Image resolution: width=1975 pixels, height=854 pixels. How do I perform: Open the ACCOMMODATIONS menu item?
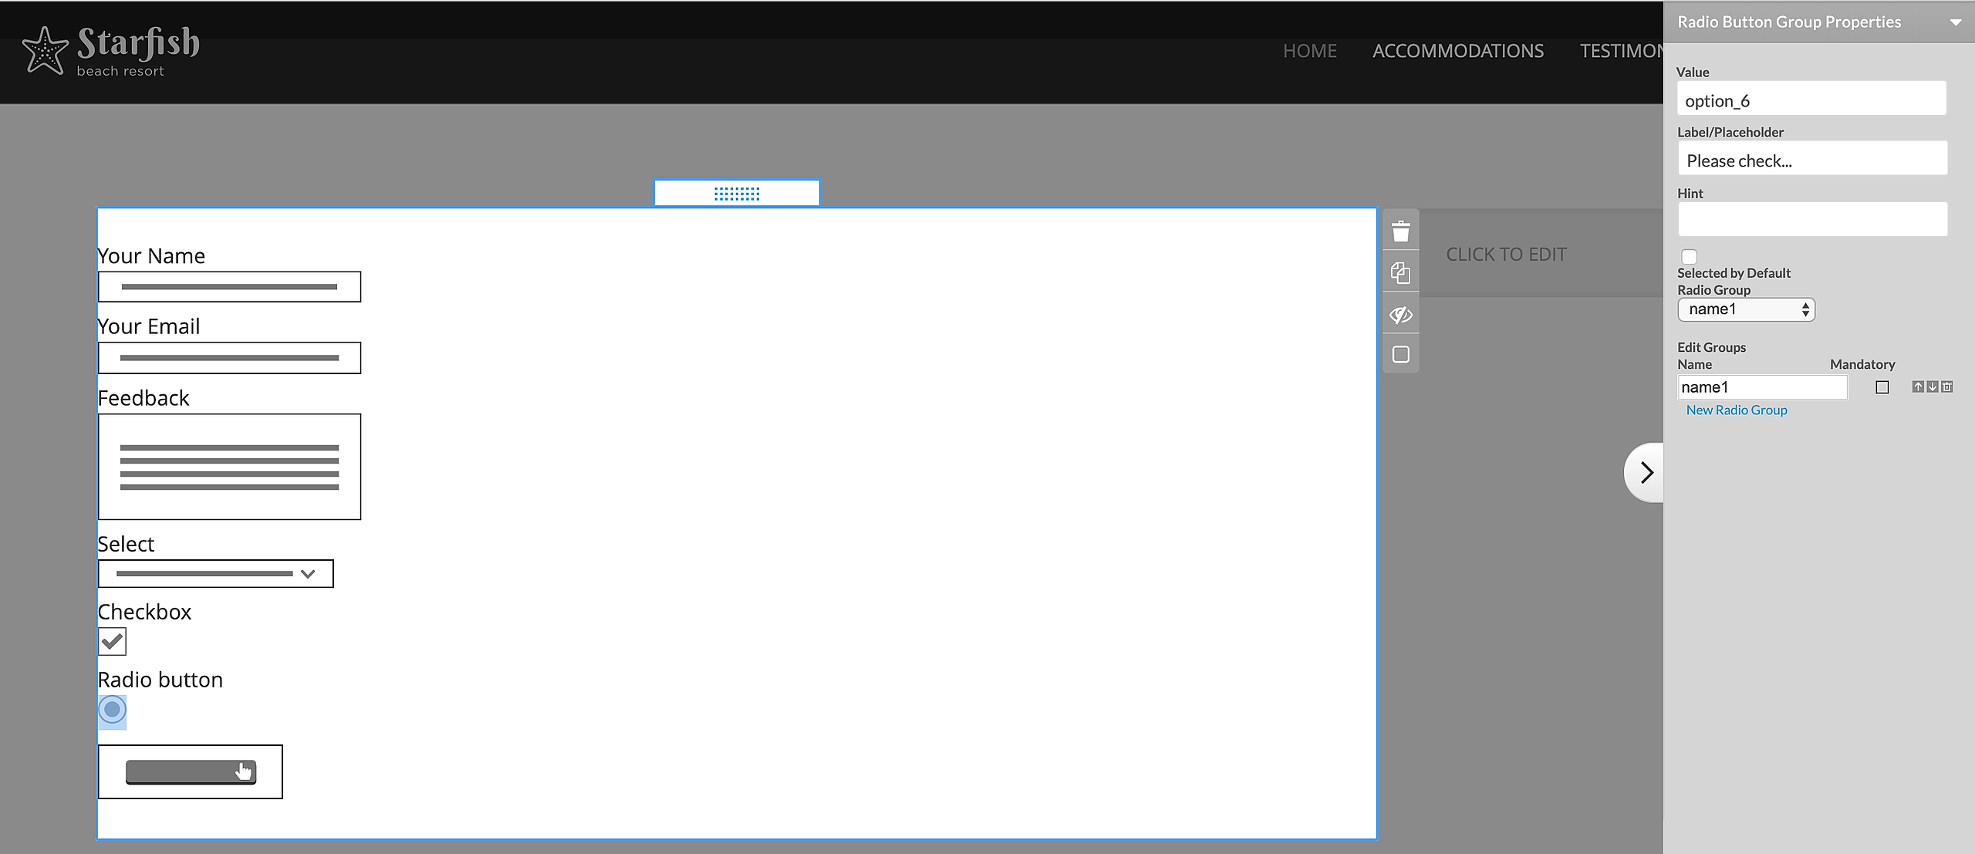1457,51
